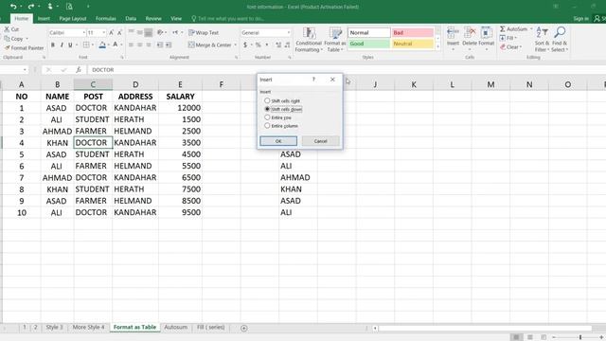Image resolution: width=606 pixels, height=341 pixels.
Task: Apply the Accounting dollar format
Action: tap(245, 45)
